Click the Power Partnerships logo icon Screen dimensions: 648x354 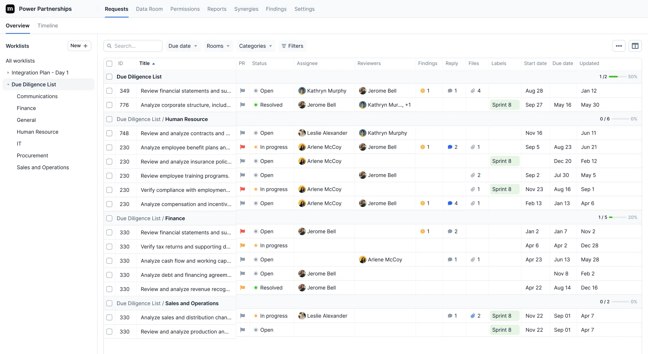10,9
